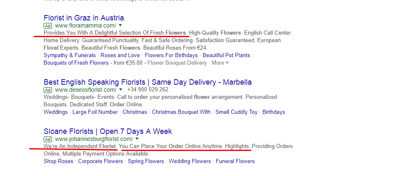Open the Corporate Flowers sitelink
The width and height of the screenshot is (396, 176).
tap(101, 161)
